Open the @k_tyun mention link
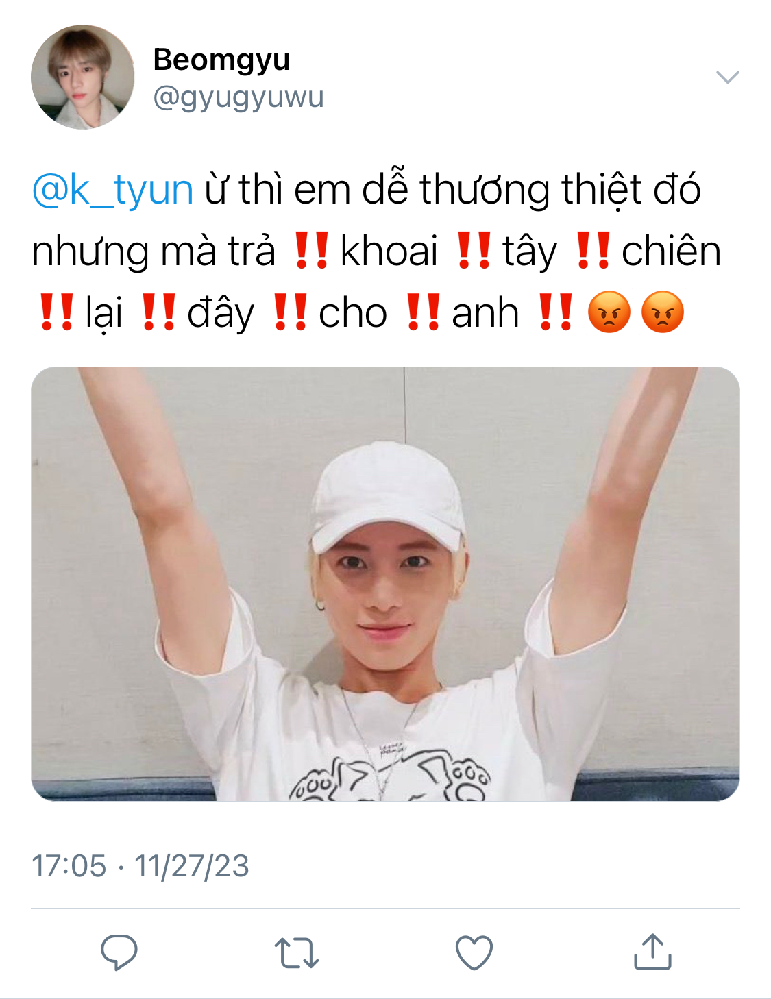This screenshot has width=771, height=999. pos(112,189)
